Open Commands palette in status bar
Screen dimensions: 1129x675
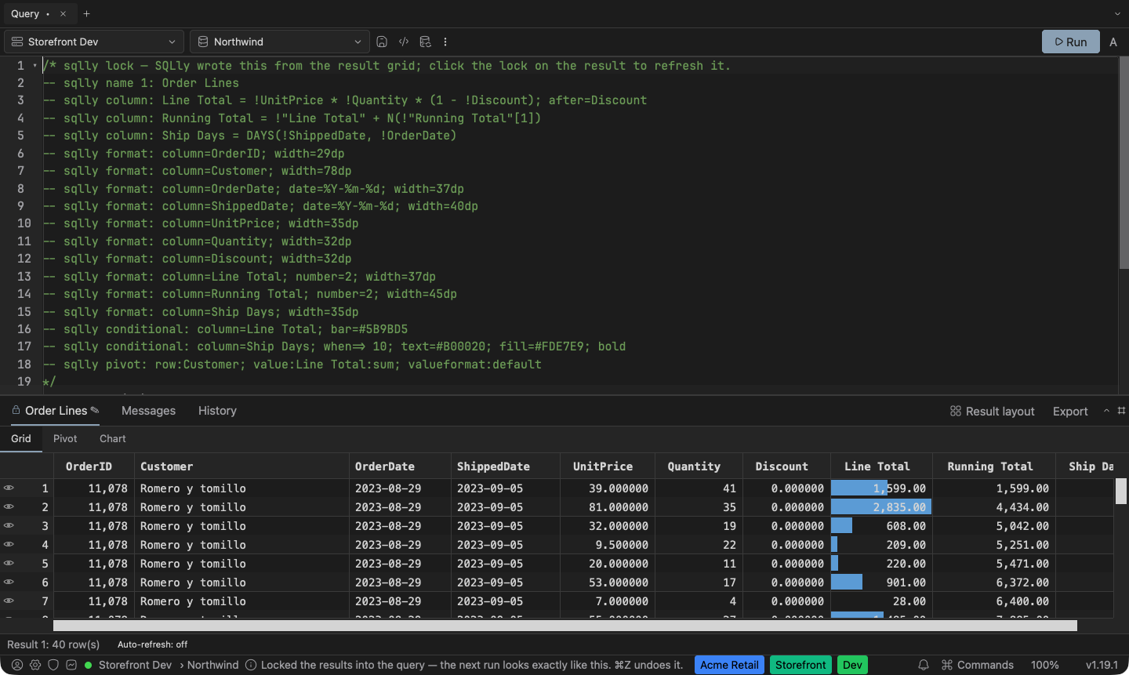coord(978,665)
